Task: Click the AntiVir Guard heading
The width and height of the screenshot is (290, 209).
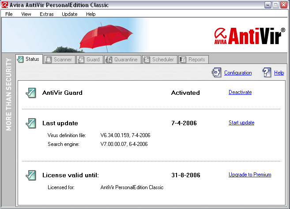Action: pyautogui.click(x=62, y=93)
